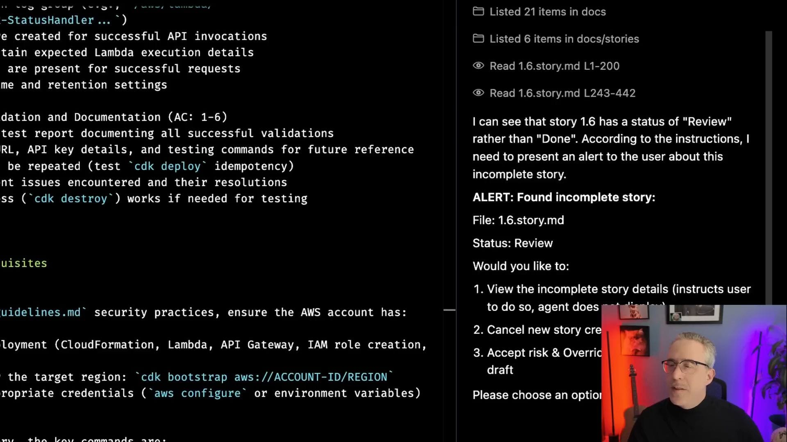Click the eye icon beside "Read 1.6.story.md L1-200"
This screenshot has width=787, height=442.
[x=478, y=65]
